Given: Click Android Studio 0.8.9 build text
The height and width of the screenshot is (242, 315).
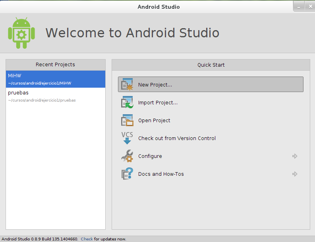Looking at the screenshot, I should (40, 239).
